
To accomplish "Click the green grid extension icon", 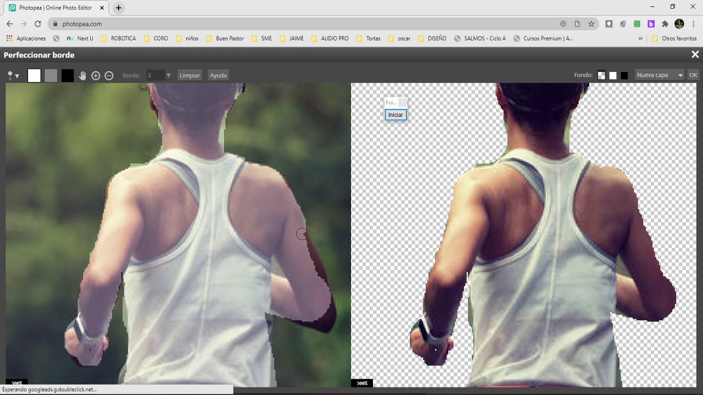I will [637, 24].
